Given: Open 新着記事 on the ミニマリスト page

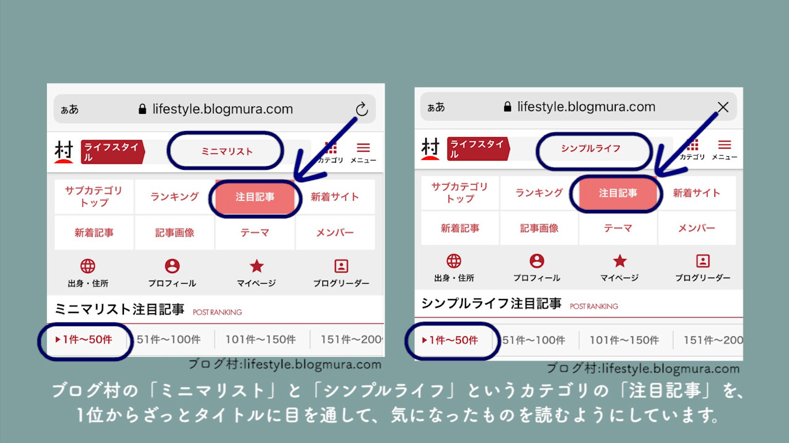Looking at the screenshot, I should click(x=94, y=233).
